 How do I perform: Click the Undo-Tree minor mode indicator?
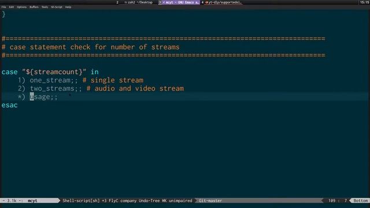(x=149, y=200)
